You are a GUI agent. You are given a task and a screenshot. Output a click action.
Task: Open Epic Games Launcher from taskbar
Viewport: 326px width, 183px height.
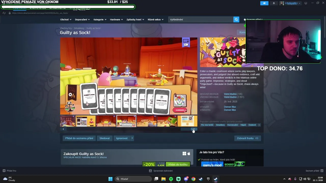(x=208, y=179)
